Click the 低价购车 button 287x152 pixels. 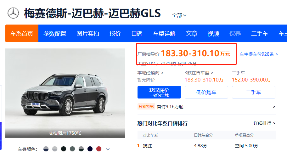[x=206, y=92]
